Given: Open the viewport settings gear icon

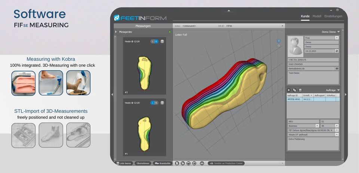Looking at the screenshot, I should pos(279,46).
